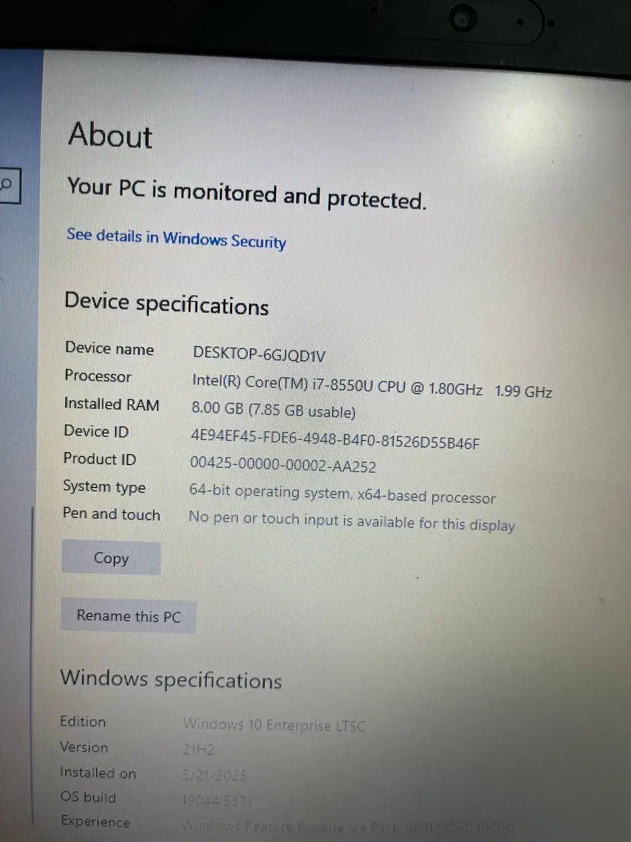Click the Windows specifications heading
The image size is (631, 842).
pos(171,678)
